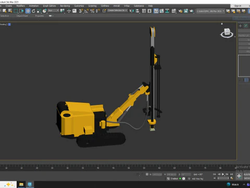The image size is (250, 188).
Task: Click the Mirror tool icon
Action: coord(132,11)
